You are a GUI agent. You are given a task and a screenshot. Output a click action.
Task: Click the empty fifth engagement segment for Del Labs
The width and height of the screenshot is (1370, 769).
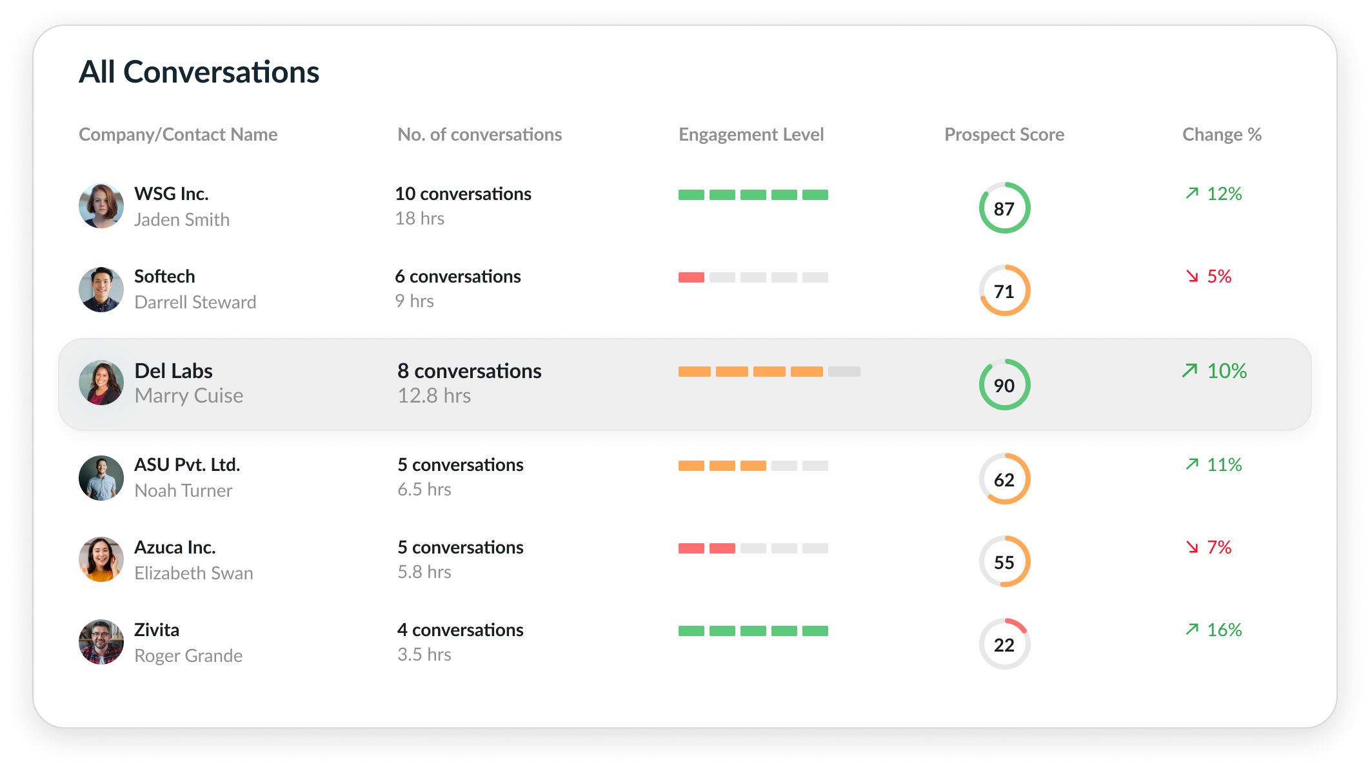coord(845,371)
